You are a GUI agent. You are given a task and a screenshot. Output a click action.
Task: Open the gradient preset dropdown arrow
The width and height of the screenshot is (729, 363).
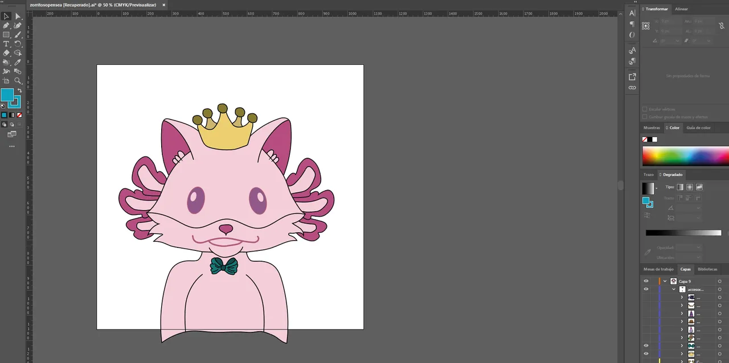657,188
